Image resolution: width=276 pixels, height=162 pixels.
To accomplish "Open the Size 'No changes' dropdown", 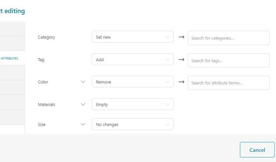I will pos(133,124).
